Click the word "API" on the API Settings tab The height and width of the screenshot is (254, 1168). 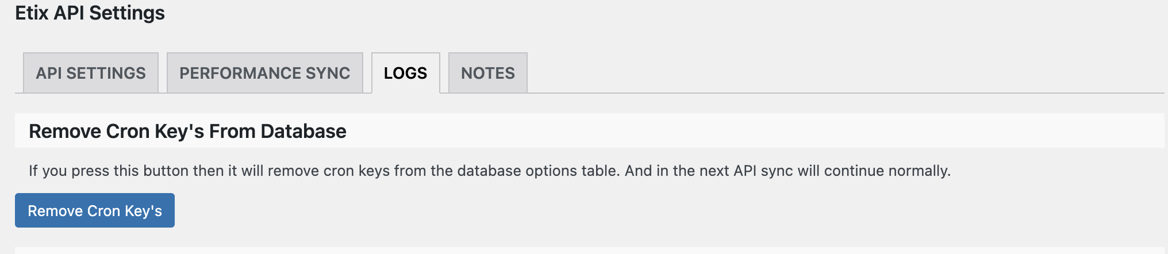49,73
